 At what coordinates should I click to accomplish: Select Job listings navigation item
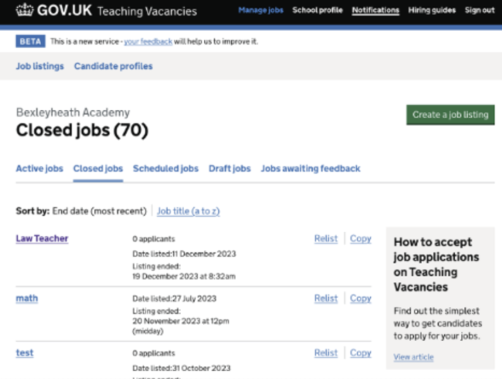(40, 67)
